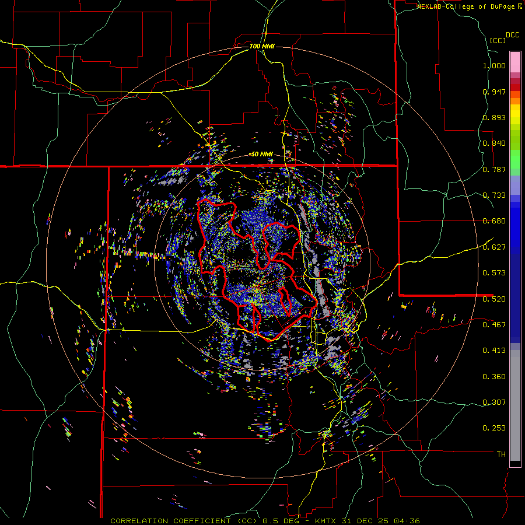This screenshot has height=525, width=525.
Task: Click the 0.253 legend value
Action: coord(494,428)
